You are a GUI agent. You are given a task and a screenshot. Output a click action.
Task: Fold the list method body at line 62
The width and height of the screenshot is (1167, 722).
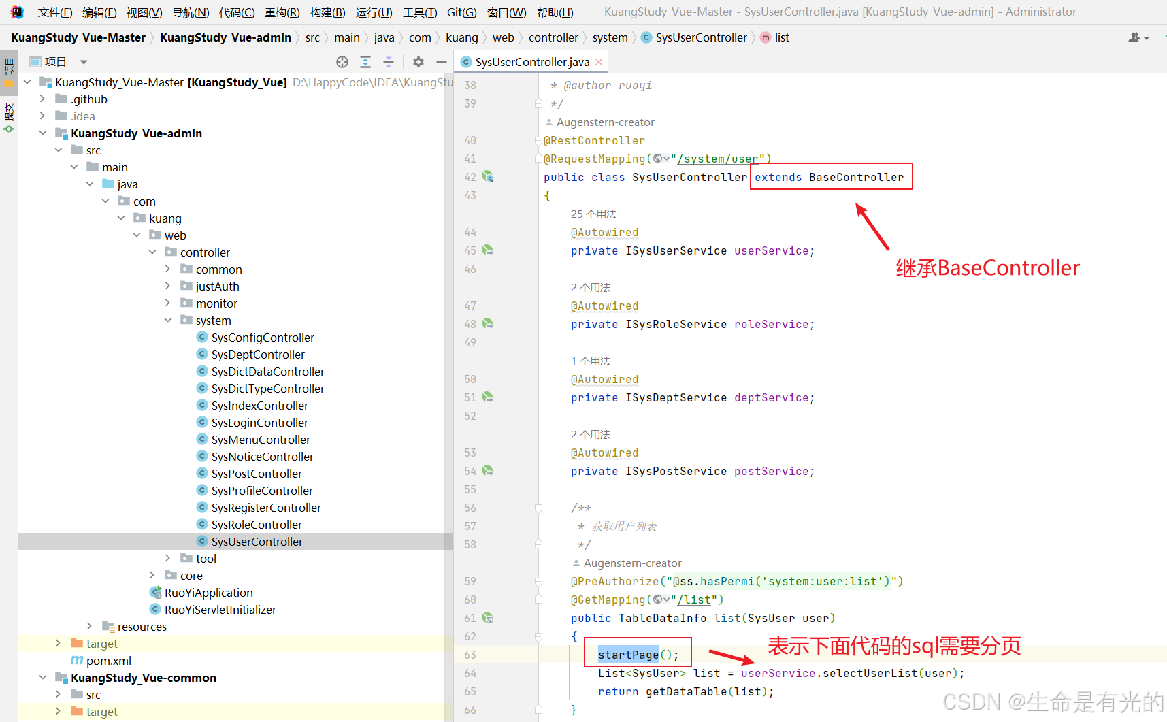pos(538,636)
